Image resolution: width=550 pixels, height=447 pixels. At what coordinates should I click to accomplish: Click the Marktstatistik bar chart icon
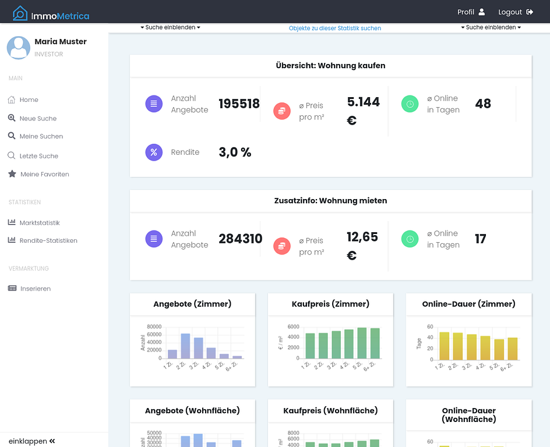(12, 222)
